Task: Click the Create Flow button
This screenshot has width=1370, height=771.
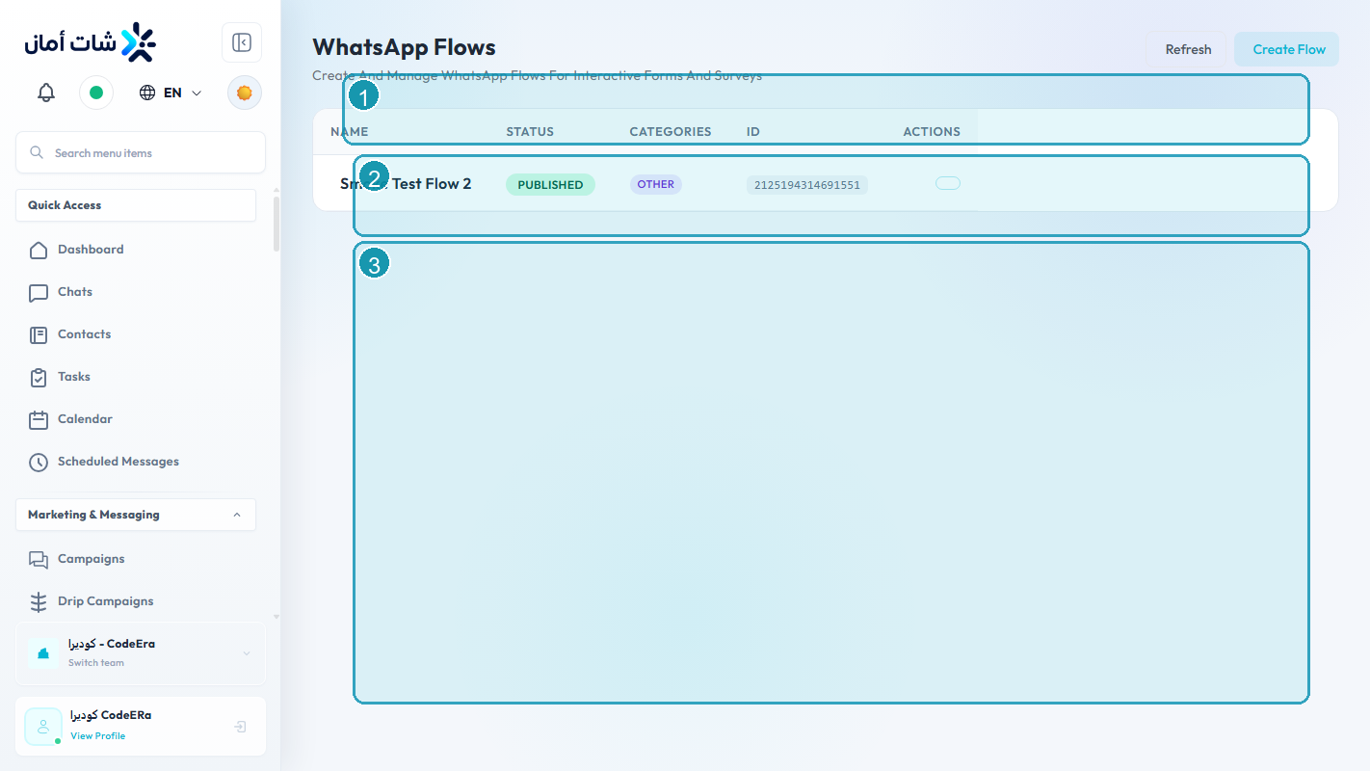Action: point(1288,49)
